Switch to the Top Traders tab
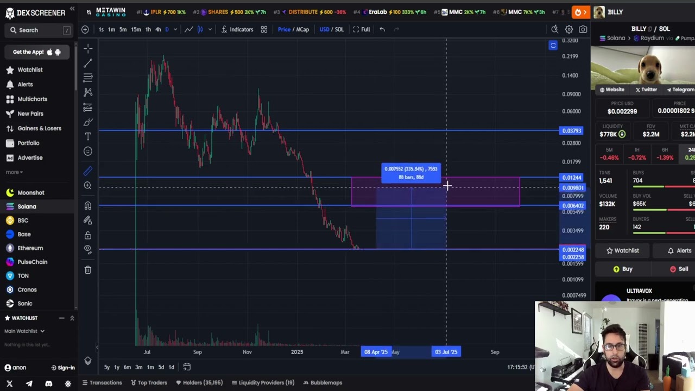Viewport: 695px width, 391px height. (x=149, y=383)
